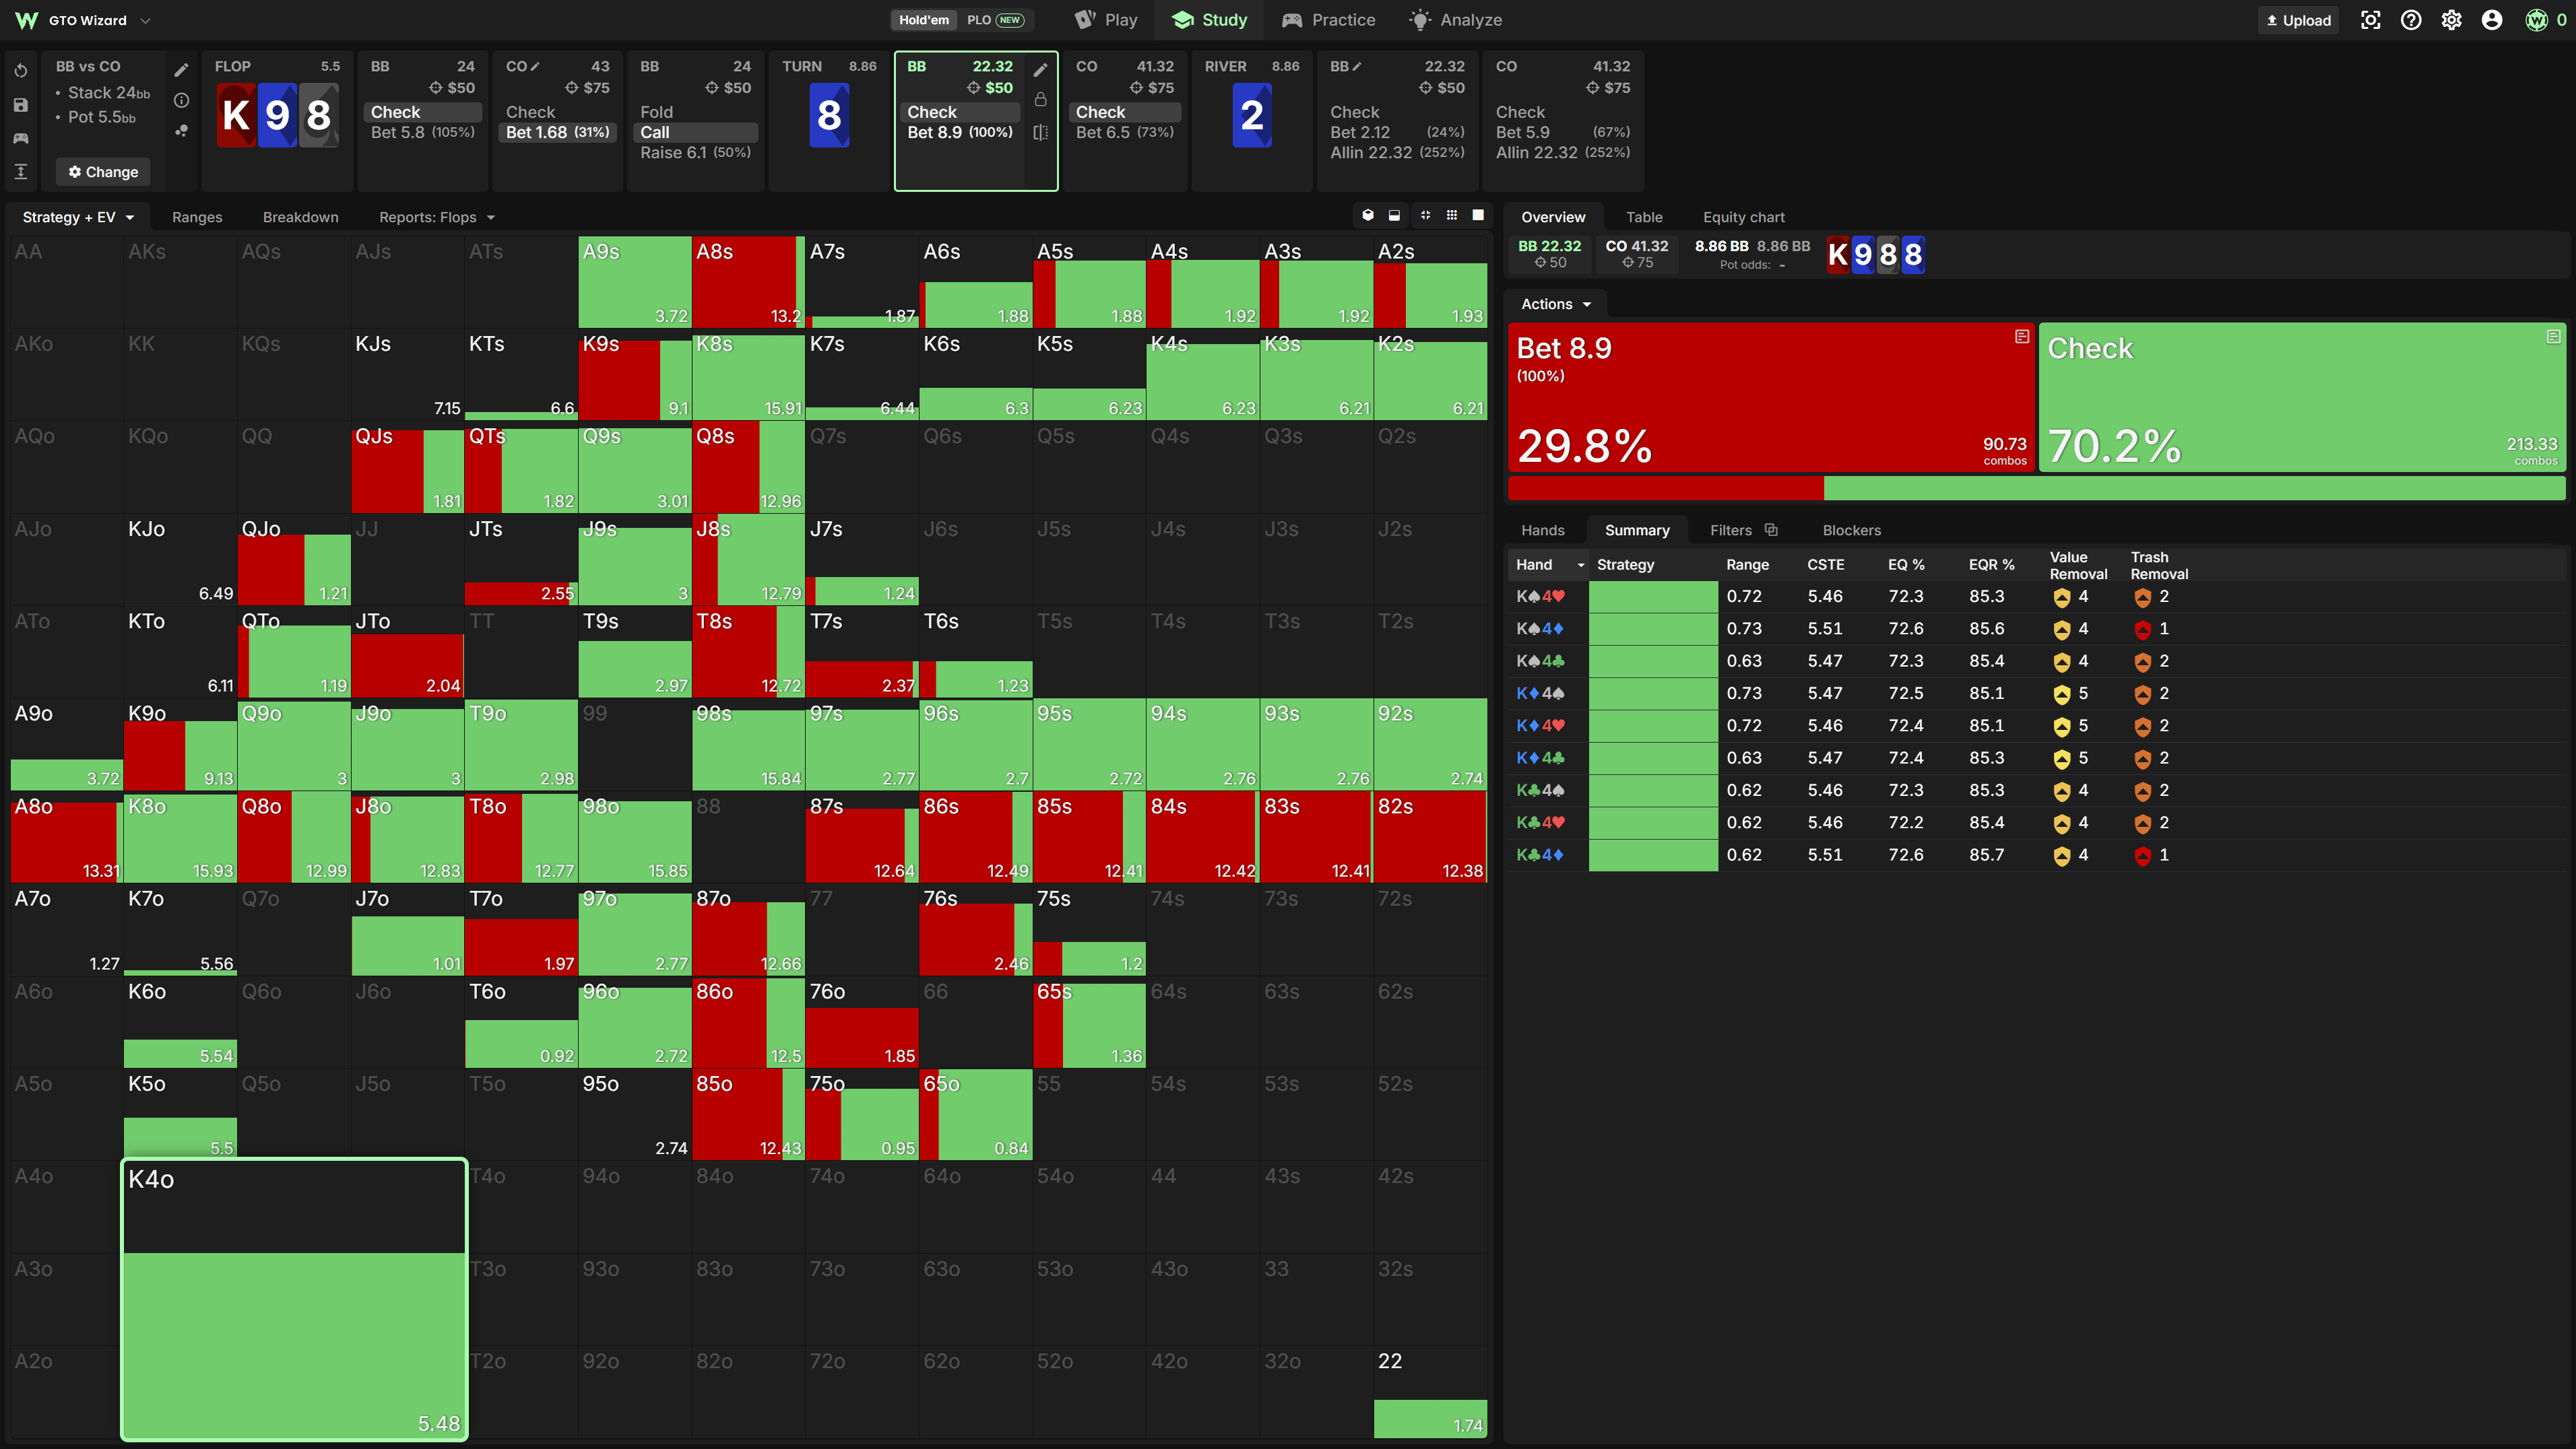Image resolution: width=2576 pixels, height=1449 pixels.
Task: Open the Reports: Flops dropdown
Action: [436, 217]
